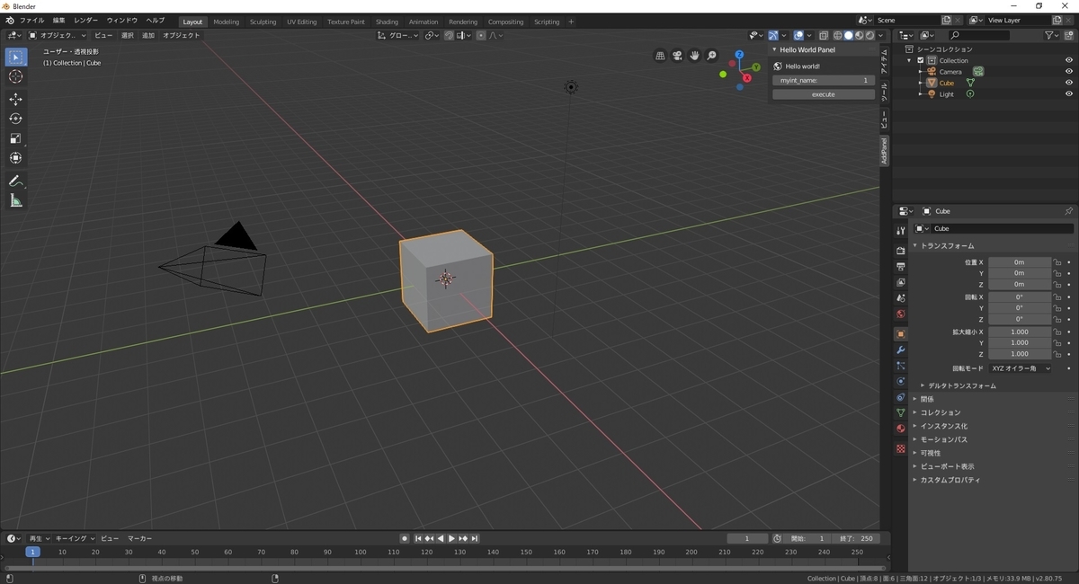
Task: Click the pan view hand icon
Action: [x=695, y=56]
